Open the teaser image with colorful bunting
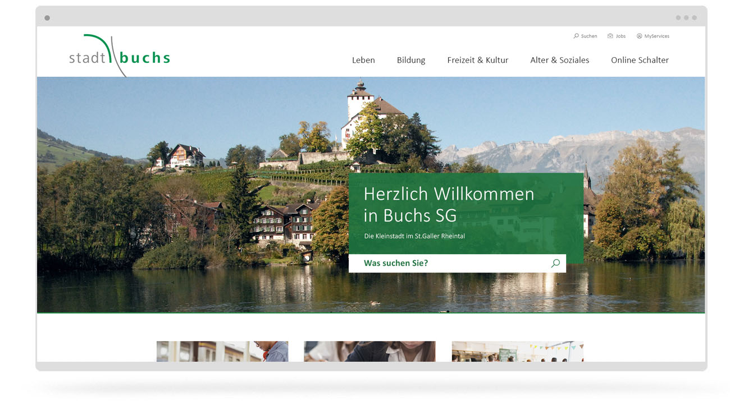Screen dimensions: 730x401 coord(517,351)
